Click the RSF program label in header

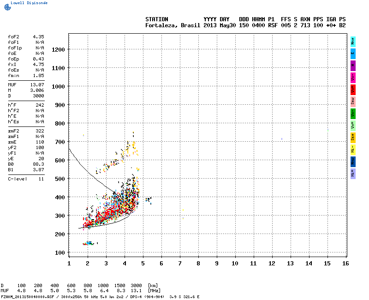pos(273,25)
